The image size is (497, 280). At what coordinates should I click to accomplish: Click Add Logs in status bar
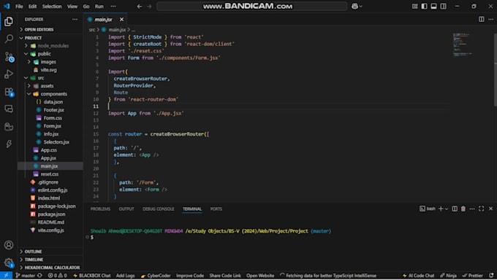(125, 276)
